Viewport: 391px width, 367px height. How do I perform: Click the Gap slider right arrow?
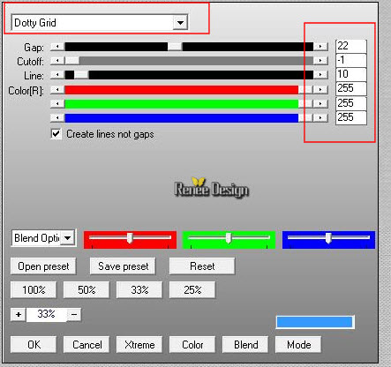(x=320, y=47)
